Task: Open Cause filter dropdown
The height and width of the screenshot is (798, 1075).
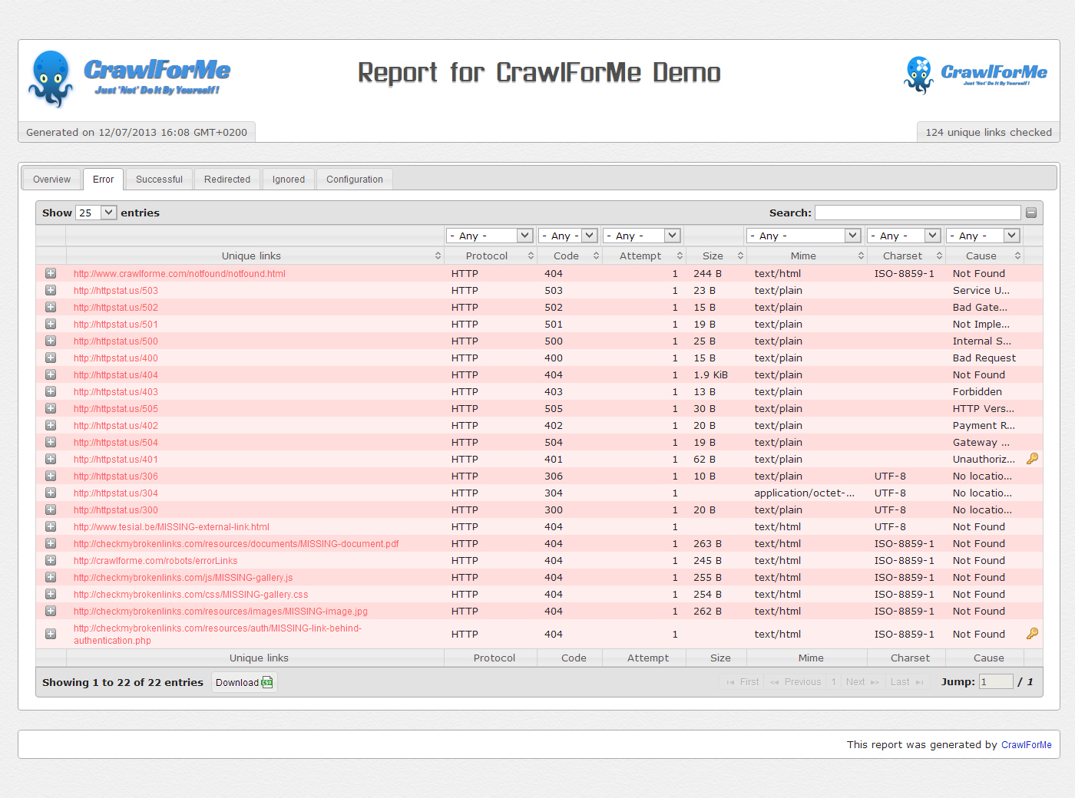Action: [x=984, y=236]
